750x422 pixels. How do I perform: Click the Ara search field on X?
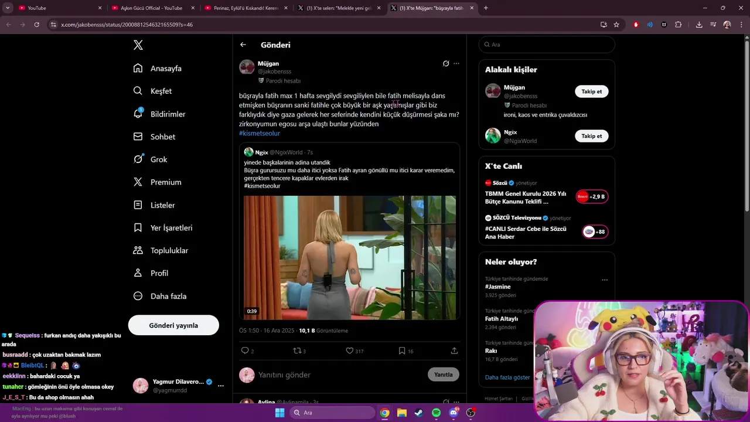547,45
